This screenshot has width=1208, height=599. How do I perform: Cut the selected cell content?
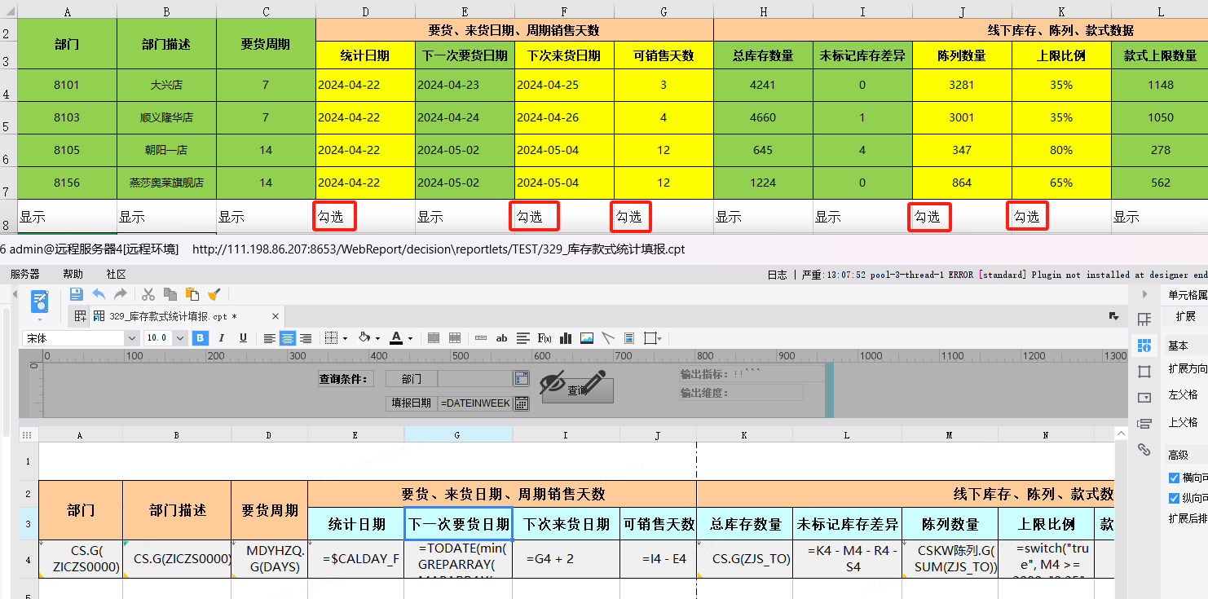(148, 294)
